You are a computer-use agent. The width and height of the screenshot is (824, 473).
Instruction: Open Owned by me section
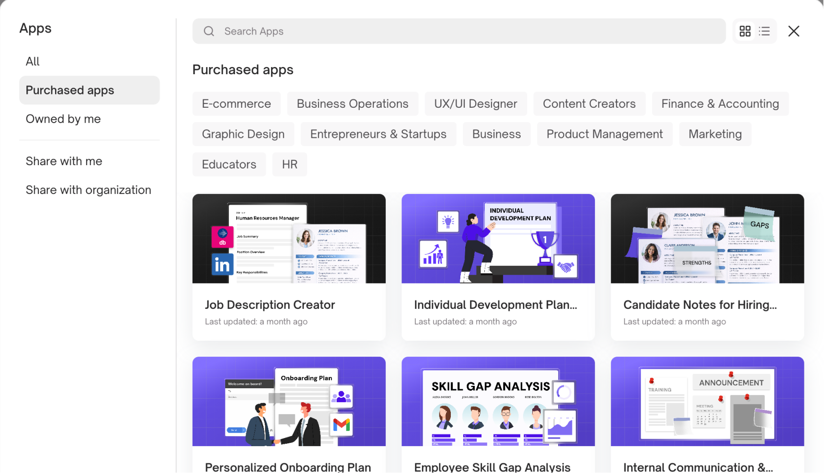coord(63,119)
